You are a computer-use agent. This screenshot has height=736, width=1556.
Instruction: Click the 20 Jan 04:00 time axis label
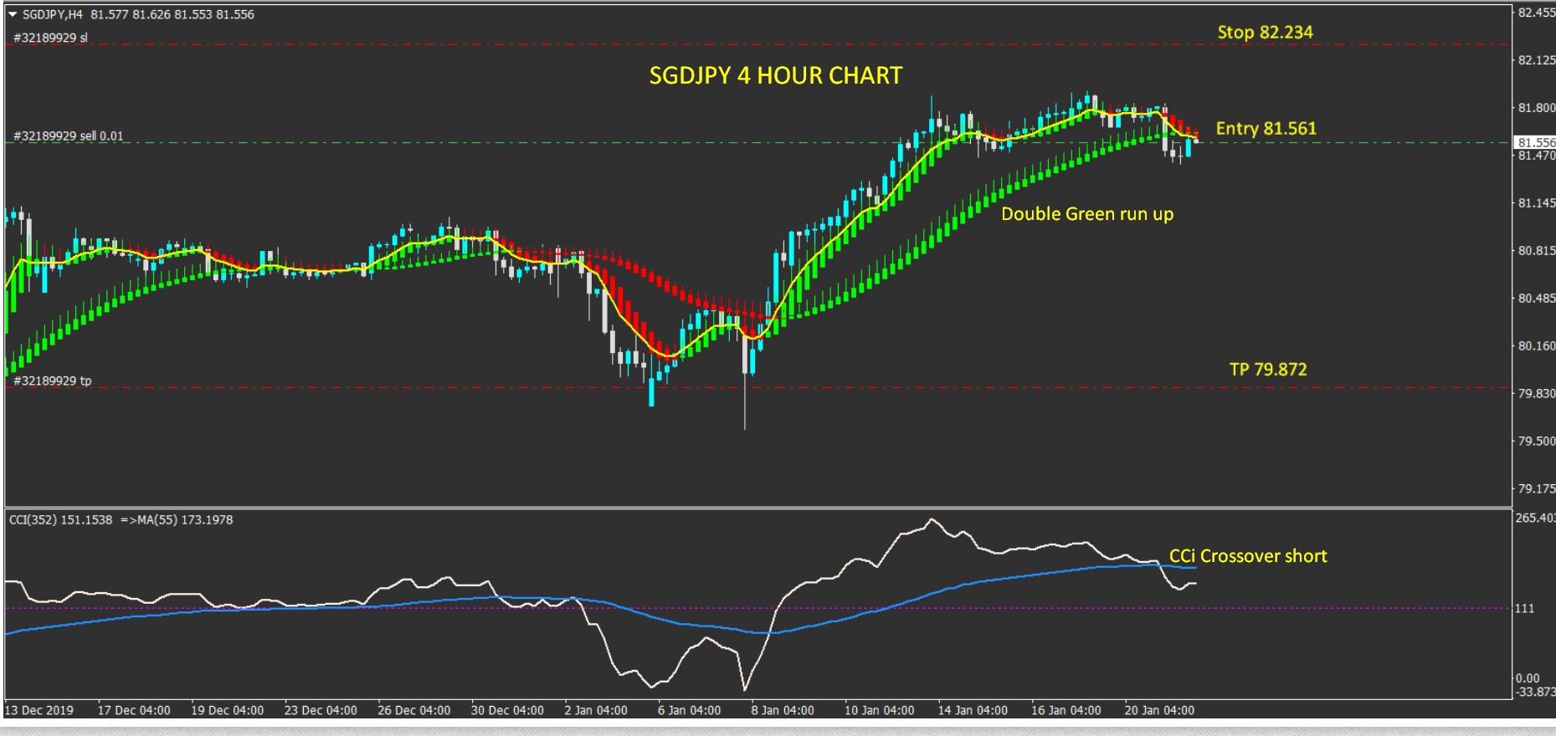coord(1159,710)
